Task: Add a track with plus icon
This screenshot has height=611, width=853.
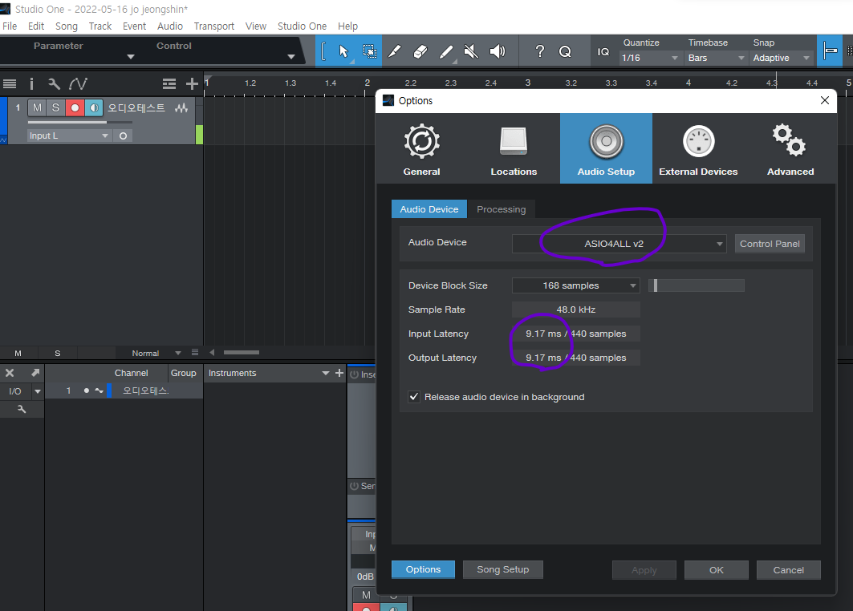Action: pos(192,83)
